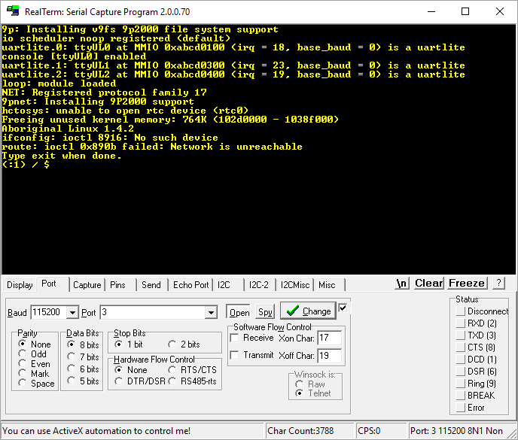Viewport: 518px width, 440px height.
Task: Click Char Count:3788 in status bar
Action: click(300, 431)
